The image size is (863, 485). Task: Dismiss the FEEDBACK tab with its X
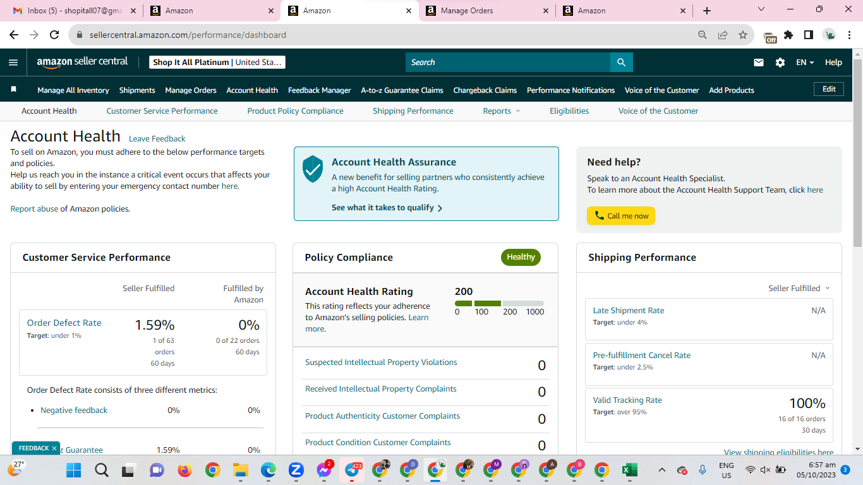[x=54, y=448]
